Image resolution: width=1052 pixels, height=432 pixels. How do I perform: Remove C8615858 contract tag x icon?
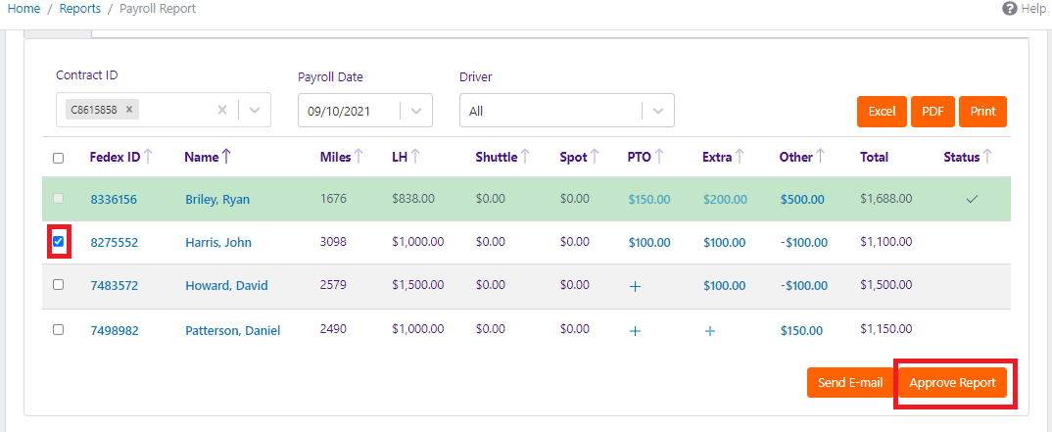coord(129,110)
